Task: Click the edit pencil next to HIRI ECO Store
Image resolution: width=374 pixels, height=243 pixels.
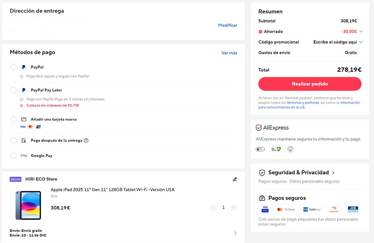Action: click(235, 179)
